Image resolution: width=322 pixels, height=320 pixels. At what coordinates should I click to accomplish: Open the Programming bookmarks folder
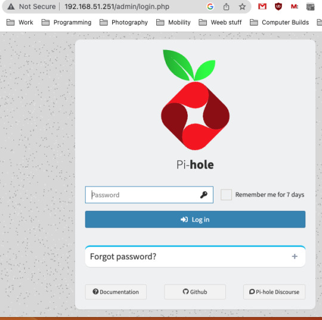(66, 22)
